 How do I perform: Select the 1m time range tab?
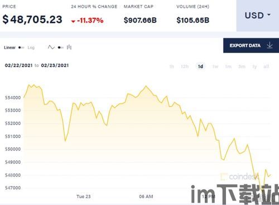228,66
